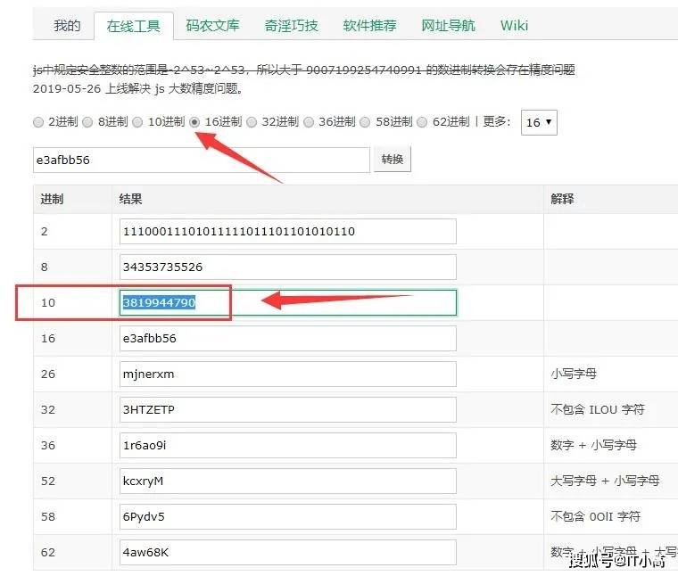Open the 更多 base dropdown showing 16
Screen dimensions: 678x576
click(538, 122)
